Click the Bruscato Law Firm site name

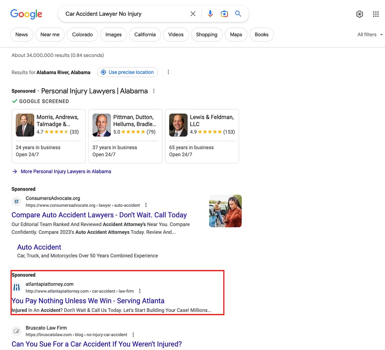tap(46, 328)
